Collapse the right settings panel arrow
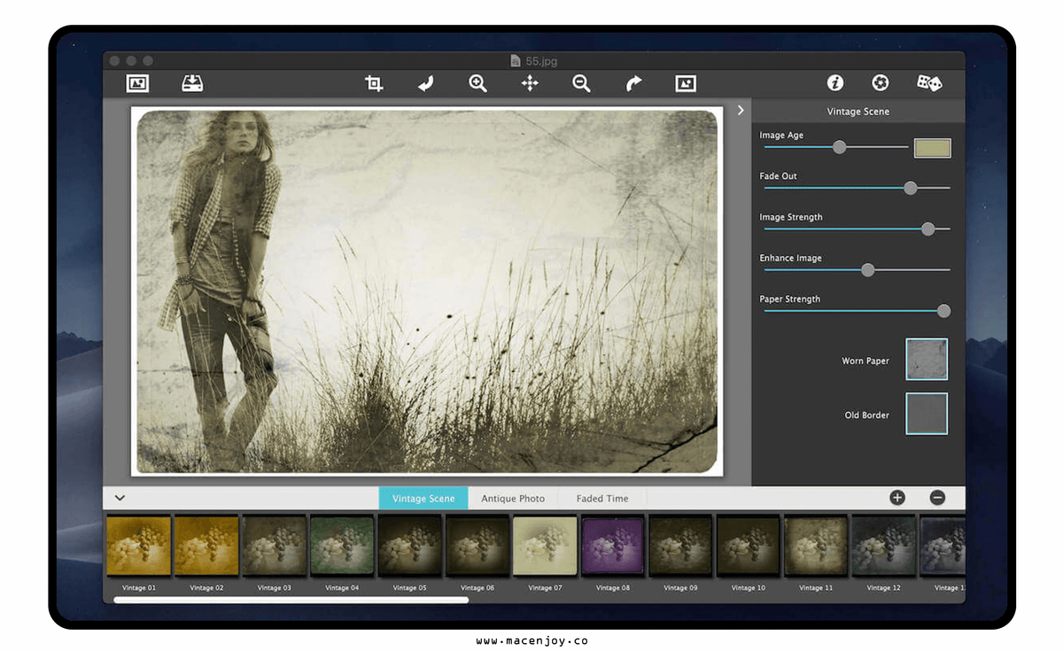This screenshot has width=1063, height=651. 741,111
